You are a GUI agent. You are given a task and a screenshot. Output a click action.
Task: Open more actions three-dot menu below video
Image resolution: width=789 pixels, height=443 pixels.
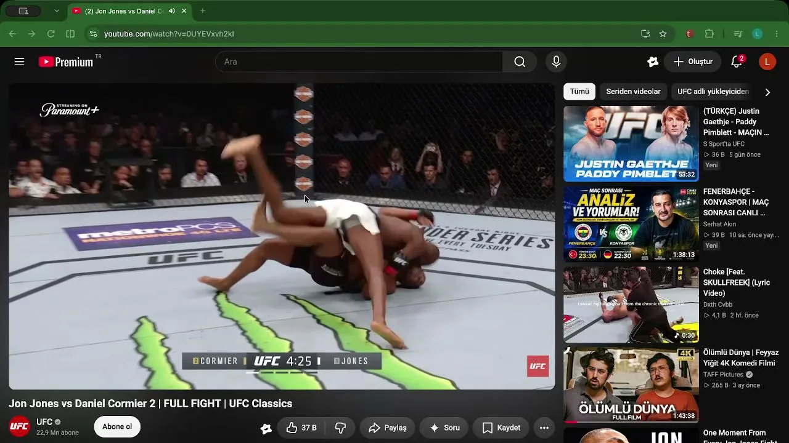pyautogui.click(x=544, y=428)
